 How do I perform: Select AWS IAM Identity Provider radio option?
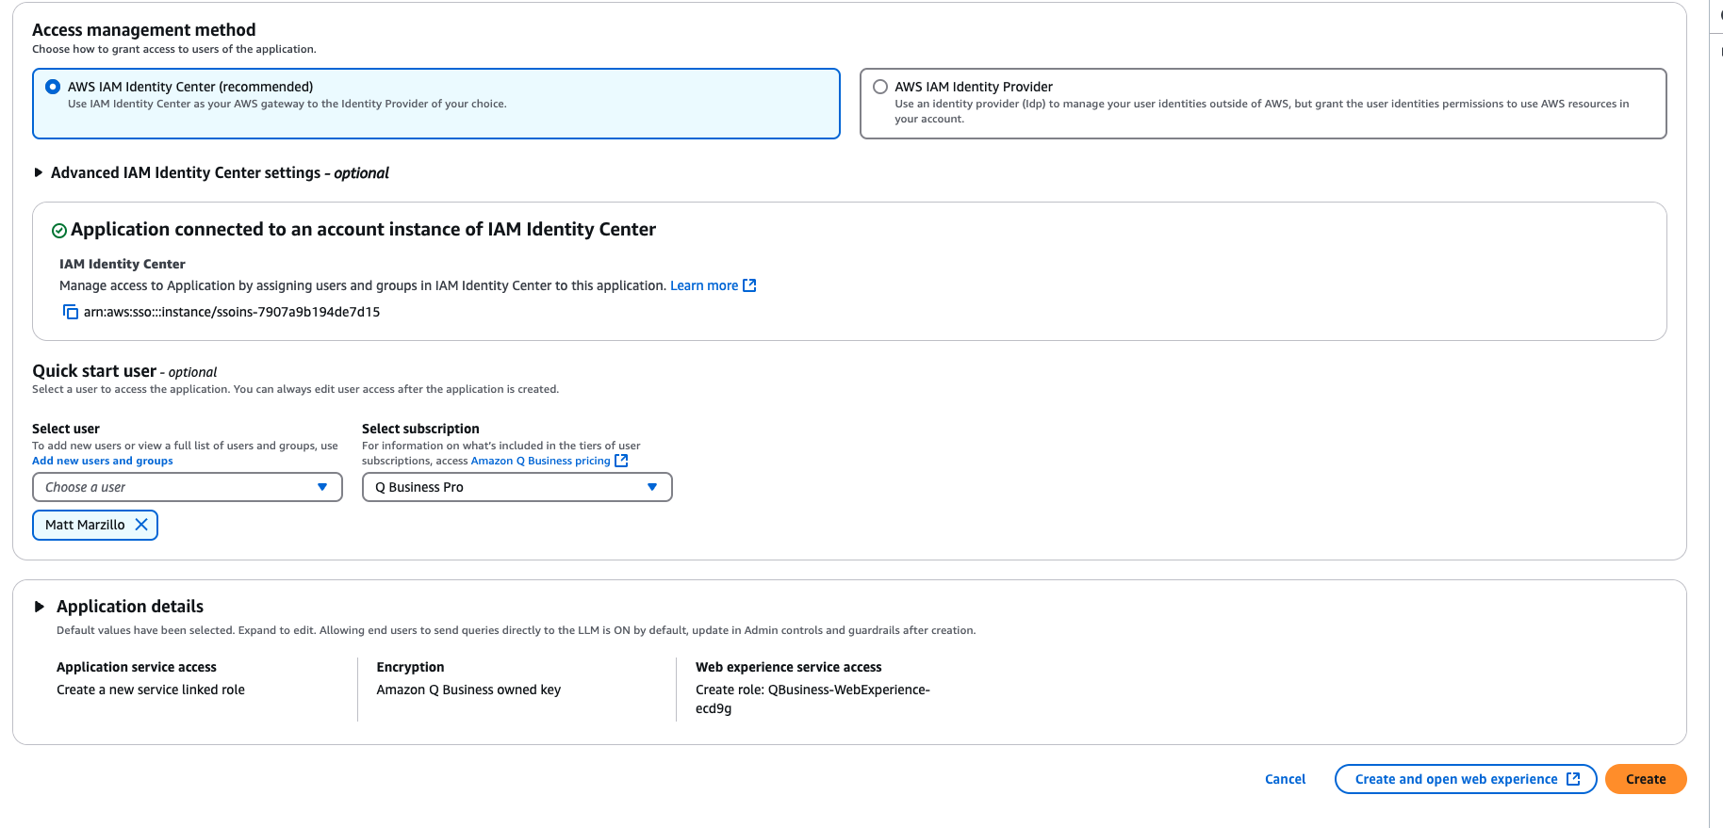pyautogui.click(x=880, y=87)
